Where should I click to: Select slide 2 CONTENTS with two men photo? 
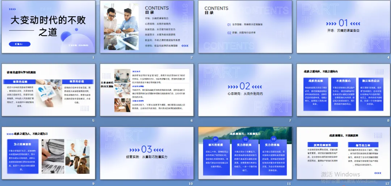point(147,27)
